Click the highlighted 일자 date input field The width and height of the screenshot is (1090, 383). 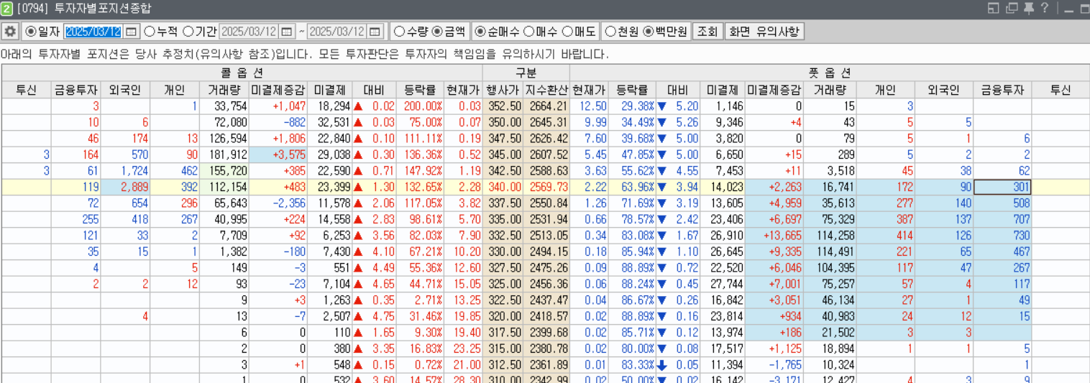tap(93, 32)
